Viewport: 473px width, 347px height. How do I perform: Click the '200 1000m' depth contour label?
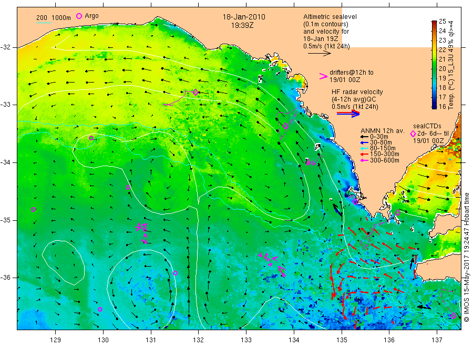[x=54, y=17]
